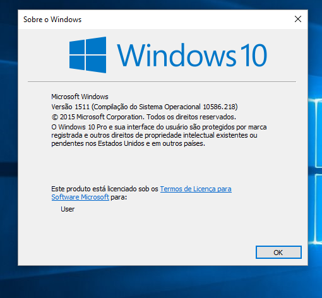This screenshot has width=322, height=298.
Task: Click the OK button
Action: coord(278,252)
